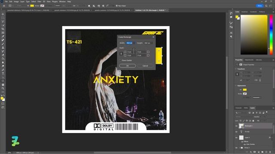Collapse the Appearance section

(x=236, y=86)
